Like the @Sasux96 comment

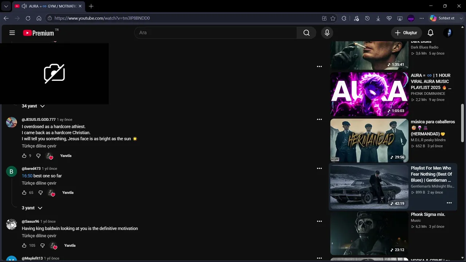[x=24, y=246]
